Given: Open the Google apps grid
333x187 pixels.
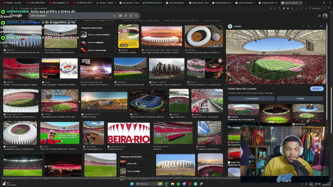Looking at the screenshot, I should click(319, 16).
